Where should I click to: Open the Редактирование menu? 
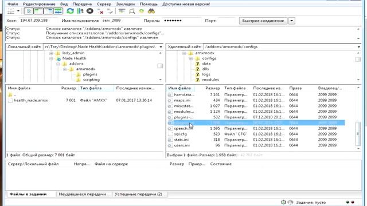tap(39, 4)
